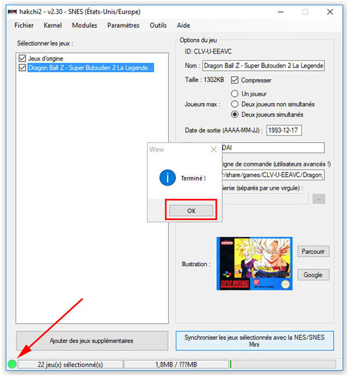The height and width of the screenshot is (376, 349).
Task: Open the Kernel menu
Action: coord(52,25)
